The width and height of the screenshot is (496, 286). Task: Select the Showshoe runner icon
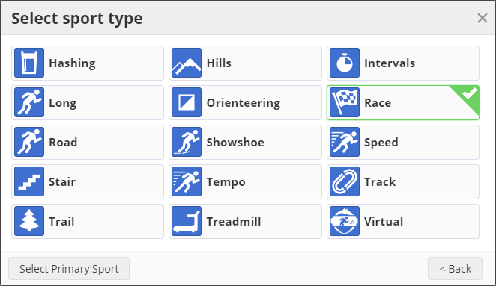[x=187, y=142]
